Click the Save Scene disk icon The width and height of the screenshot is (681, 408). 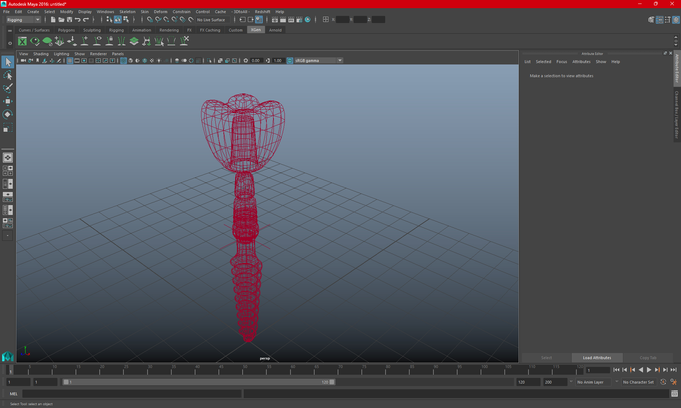(x=69, y=20)
